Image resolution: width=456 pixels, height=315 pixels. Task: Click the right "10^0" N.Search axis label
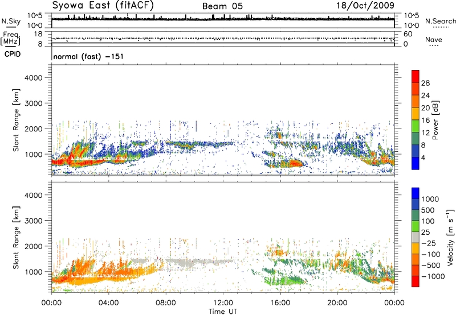point(412,26)
